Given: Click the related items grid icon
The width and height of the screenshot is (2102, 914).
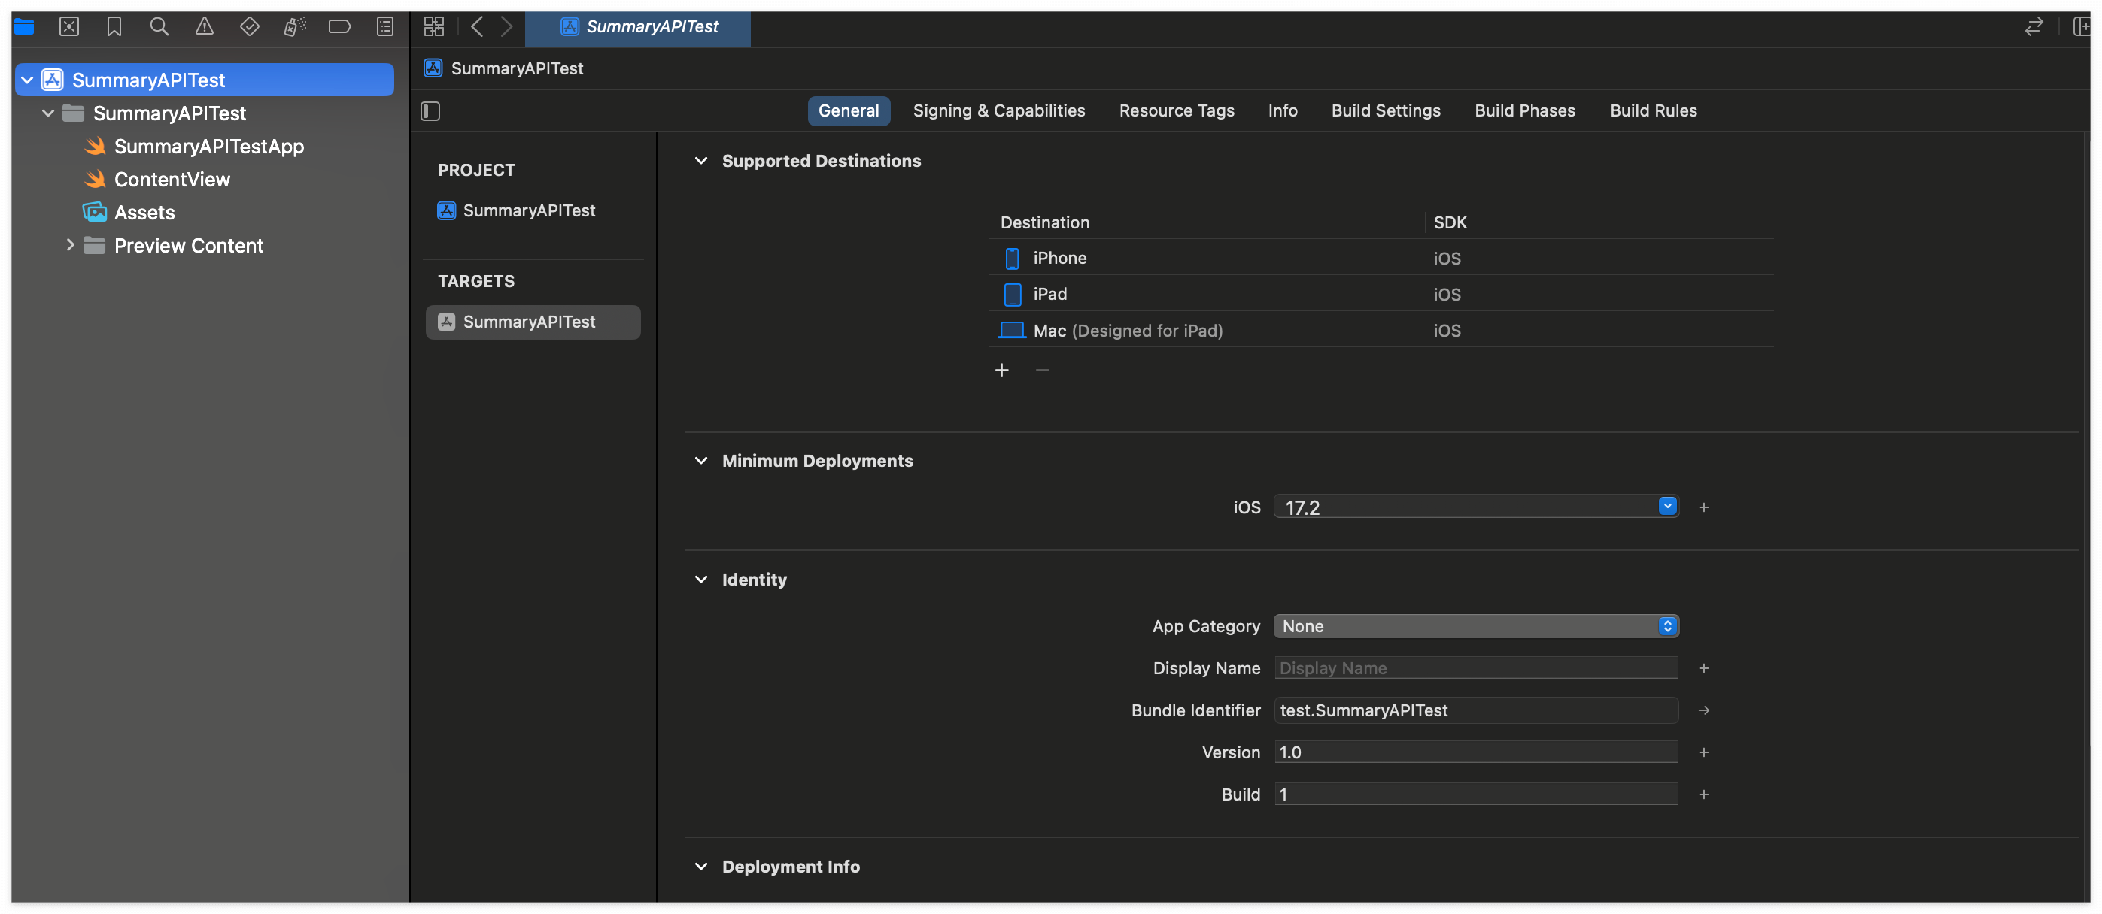Looking at the screenshot, I should (x=433, y=27).
